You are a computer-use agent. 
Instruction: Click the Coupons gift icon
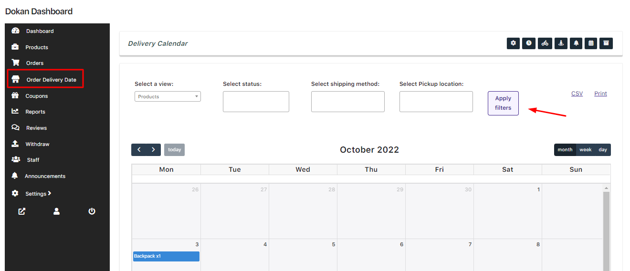click(x=15, y=96)
